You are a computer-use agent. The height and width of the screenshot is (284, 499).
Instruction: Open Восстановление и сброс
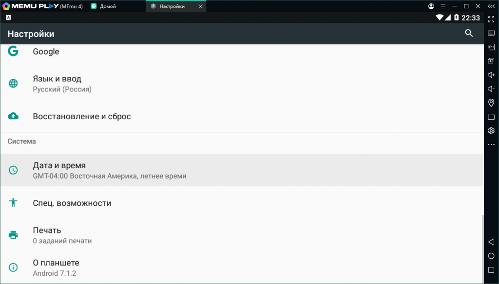click(242, 116)
